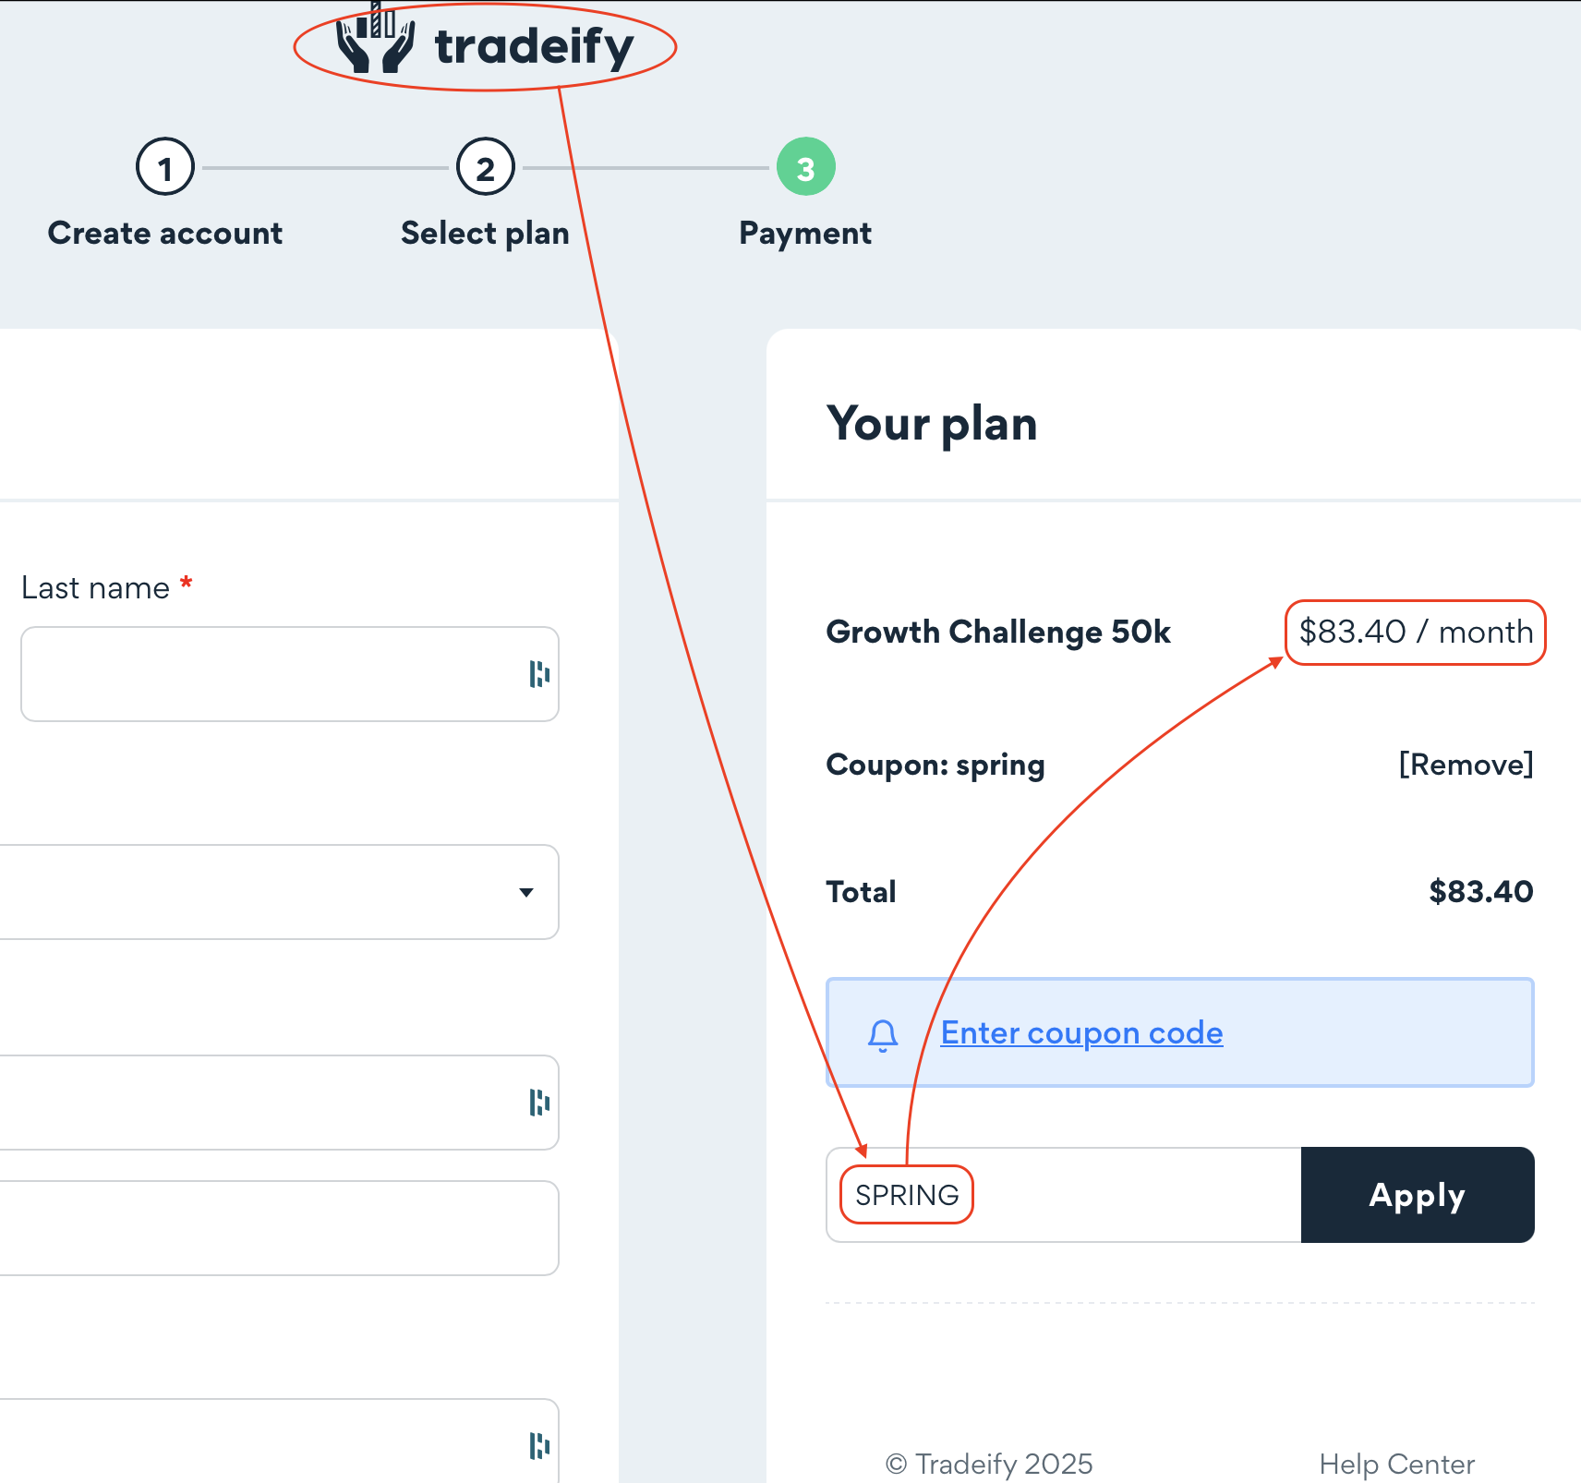Open the Enter coupon code link

click(1080, 1032)
